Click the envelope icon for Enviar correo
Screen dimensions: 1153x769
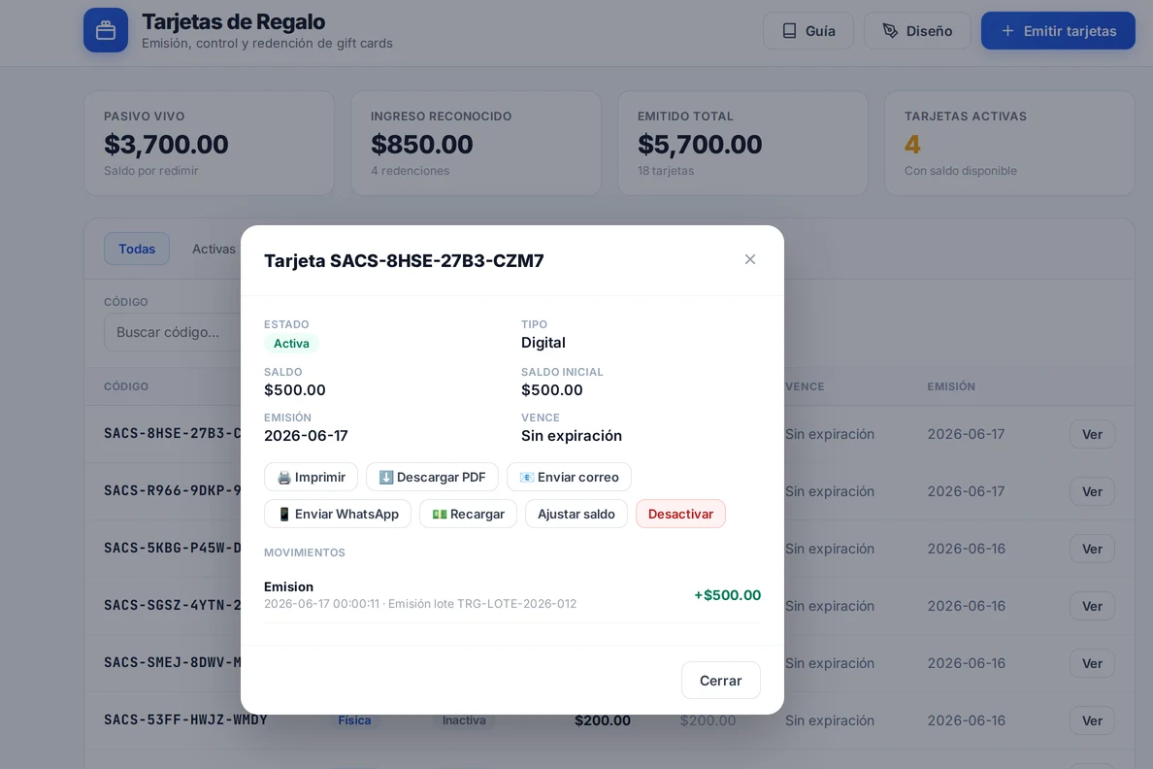click(x=526, y=478)
